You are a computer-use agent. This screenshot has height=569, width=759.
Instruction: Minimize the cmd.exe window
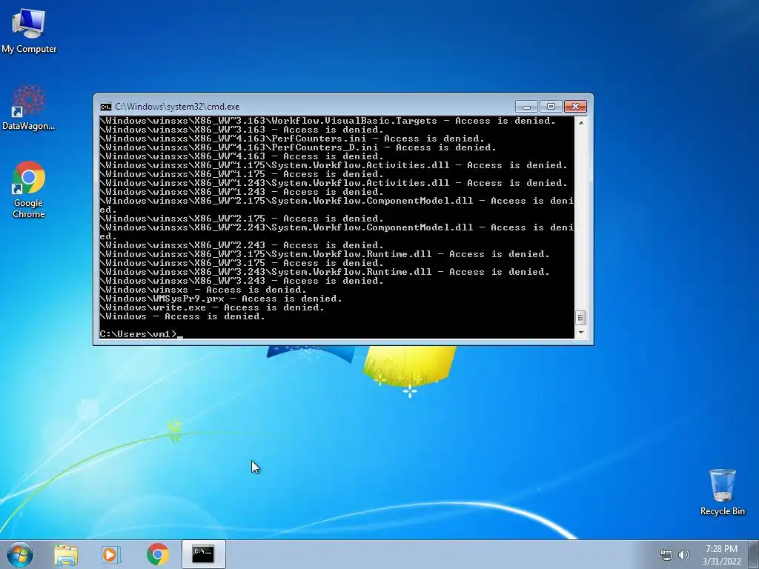pos(527,107)
